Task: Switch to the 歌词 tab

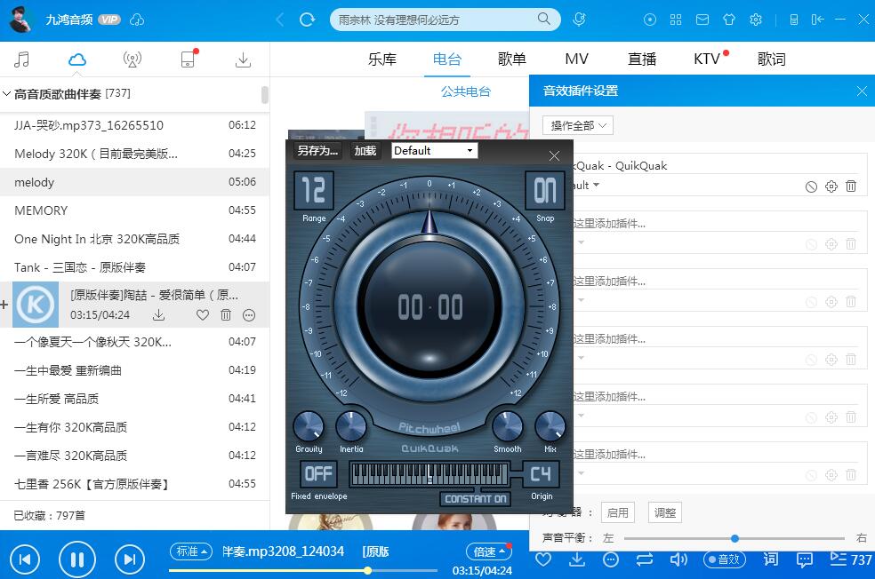Action: 771,59
